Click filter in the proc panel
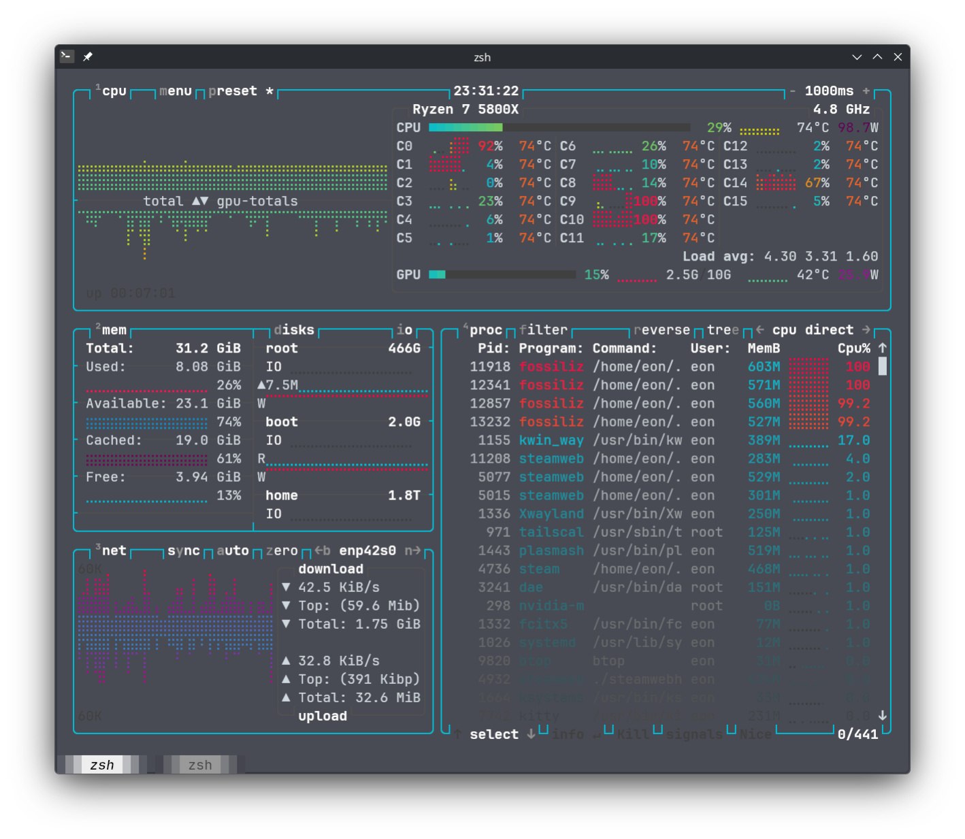Image resolution: width=965 pixels, height=839 pixels. pyautogui.click(x=543, y=330)
